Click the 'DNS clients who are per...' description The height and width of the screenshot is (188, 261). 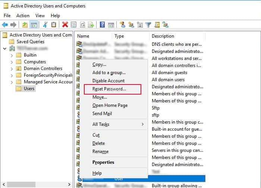point(177,44)
